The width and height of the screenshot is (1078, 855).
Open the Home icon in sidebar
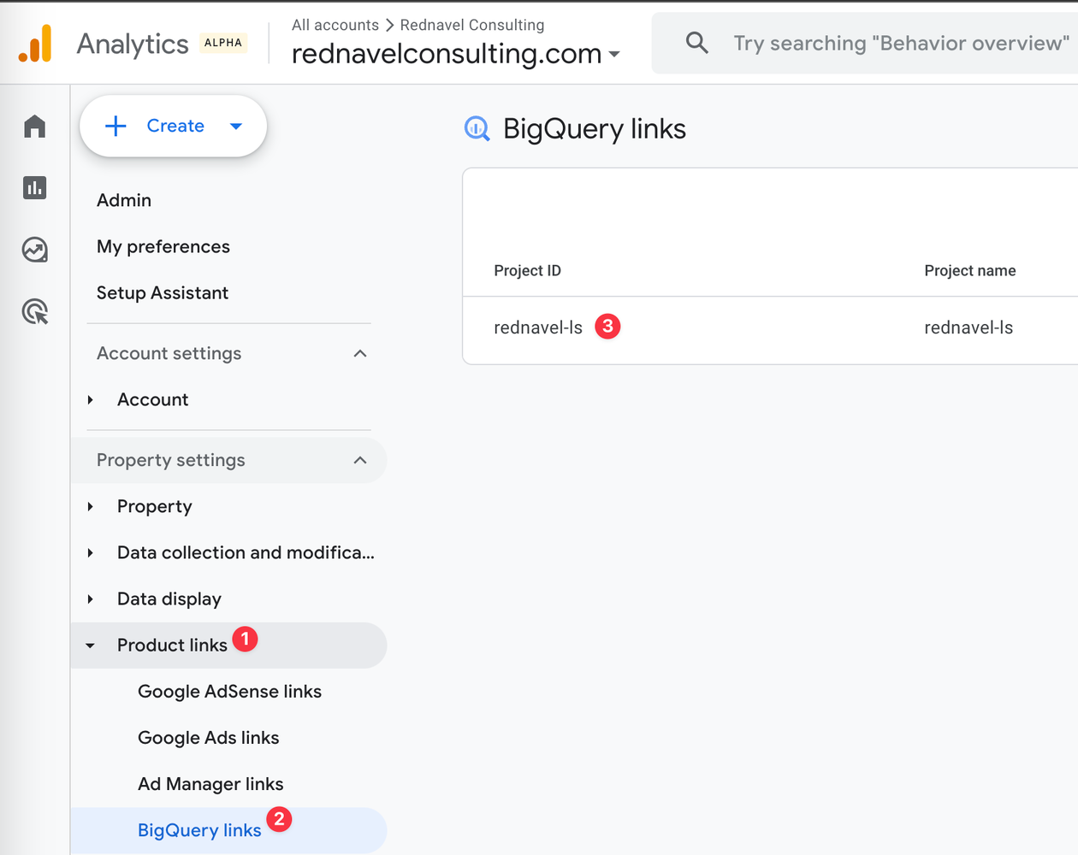pyautogui.click(x=35, y=127)
